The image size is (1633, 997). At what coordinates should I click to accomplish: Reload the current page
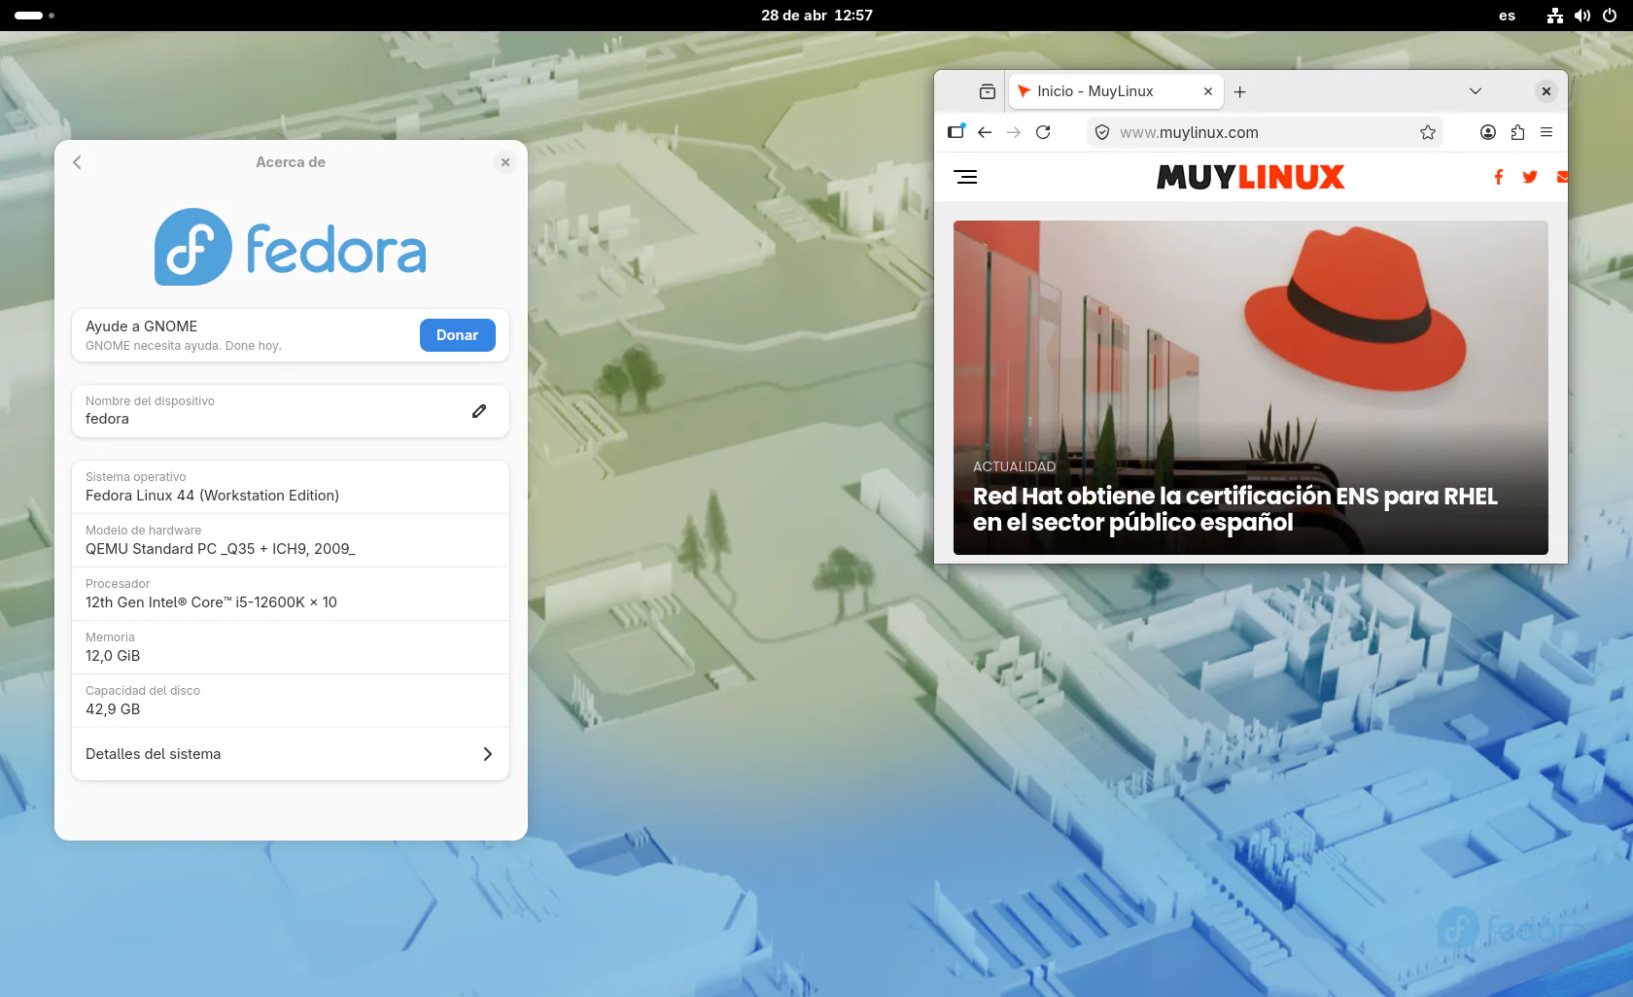coord(1043,132)
